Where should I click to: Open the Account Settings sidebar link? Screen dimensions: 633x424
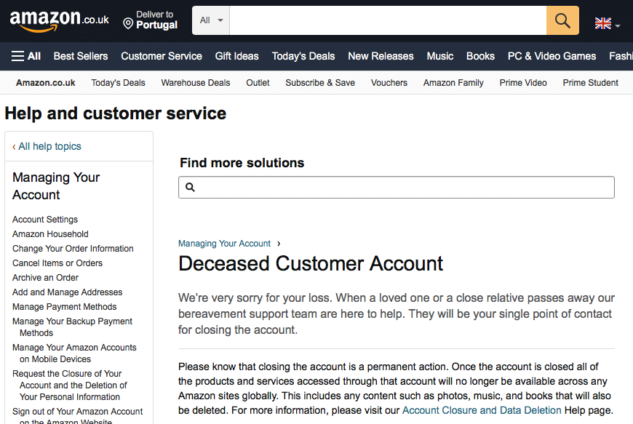pyautogui.click(x=45, y=220)
